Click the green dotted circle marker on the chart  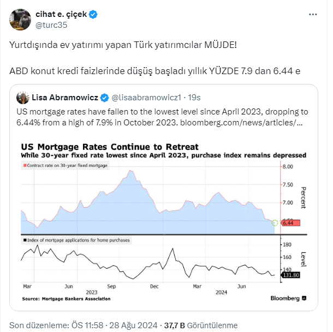[x=275, y=223]
